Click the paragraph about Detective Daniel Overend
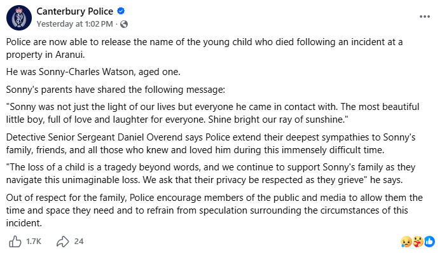Image resolution: width=442 pixels, height=253 pixels. click(211, 144)
